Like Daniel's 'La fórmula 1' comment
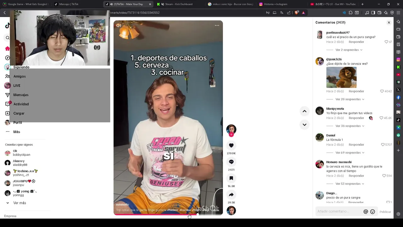The image size is (403, 227). coord(383,144)
